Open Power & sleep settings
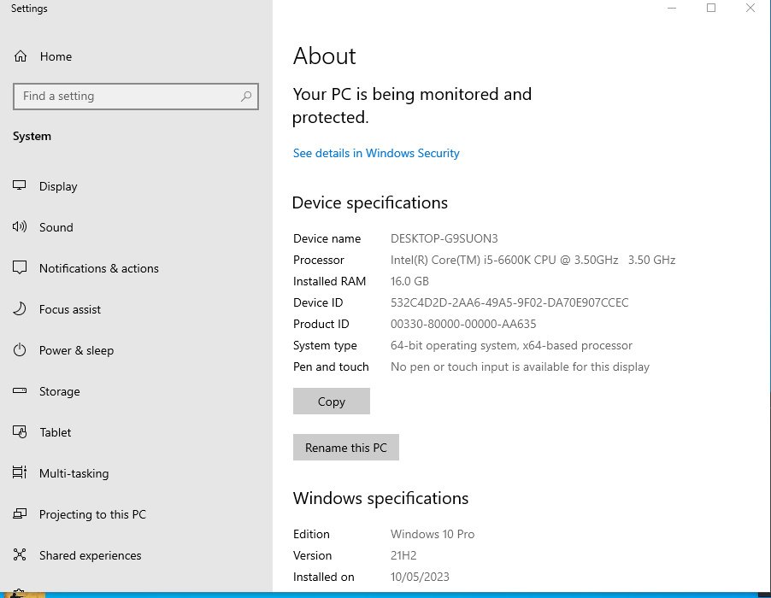771x598 pixels. pyautogui.click(x=76, y=350)
